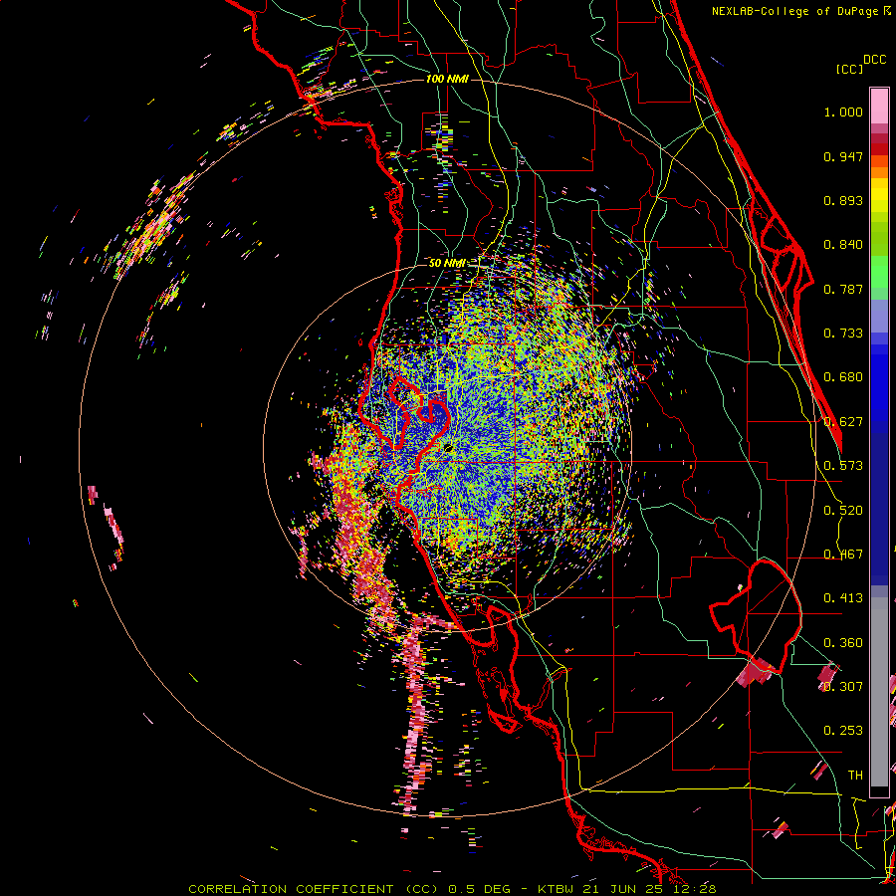896x896 pixels.
Task: Select the 0.307 scale value
Action: tap(843, 686)
